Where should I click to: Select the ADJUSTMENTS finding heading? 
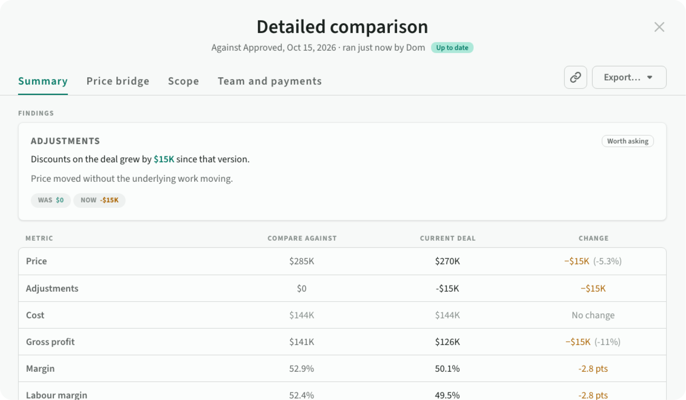click(x=65, y=141)
